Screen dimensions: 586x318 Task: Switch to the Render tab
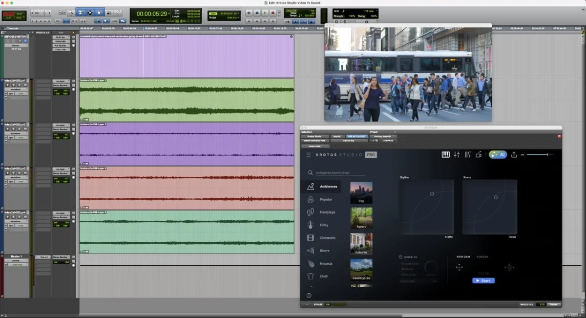(482, 257)
